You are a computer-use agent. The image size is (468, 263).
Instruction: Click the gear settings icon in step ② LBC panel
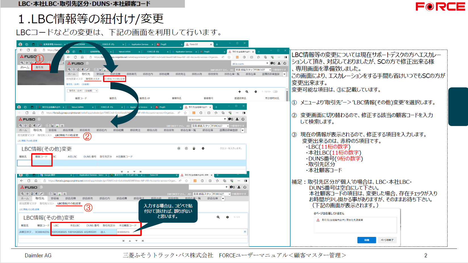point(203,148)
